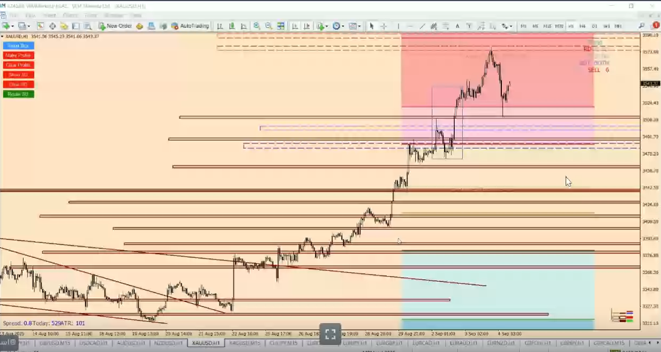The image size is (661, 352).
Task: Open the search magnifier in toolbar
Action: [x=642, y=26]
